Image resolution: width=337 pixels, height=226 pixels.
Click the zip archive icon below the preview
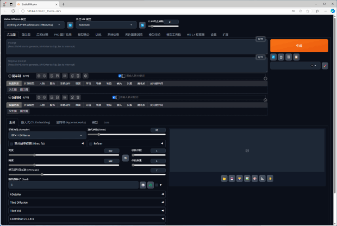[239, 179]
